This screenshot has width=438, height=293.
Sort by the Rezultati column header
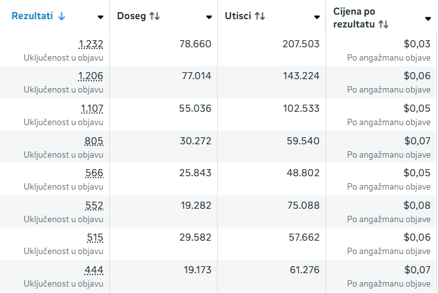(x=31, y=17)
